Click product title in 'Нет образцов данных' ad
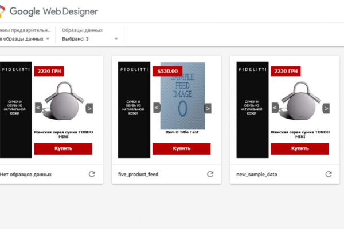Image resolution: width=344 pixels, height=229 pixels. [x=63, y=134]
